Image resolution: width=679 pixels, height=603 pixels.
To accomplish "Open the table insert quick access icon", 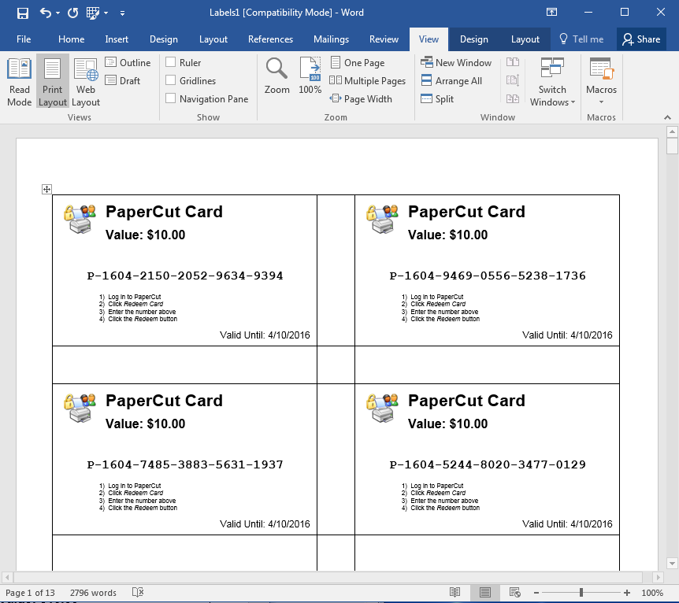I will (92, 13).
